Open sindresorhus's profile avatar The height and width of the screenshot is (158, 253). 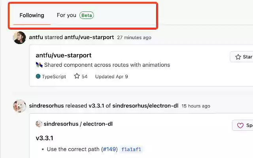19,106
